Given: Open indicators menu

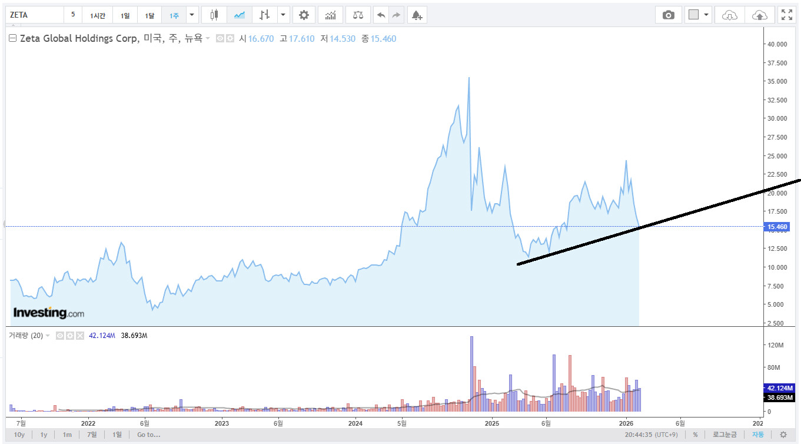Looking at the screenshot, I should 331,15.
